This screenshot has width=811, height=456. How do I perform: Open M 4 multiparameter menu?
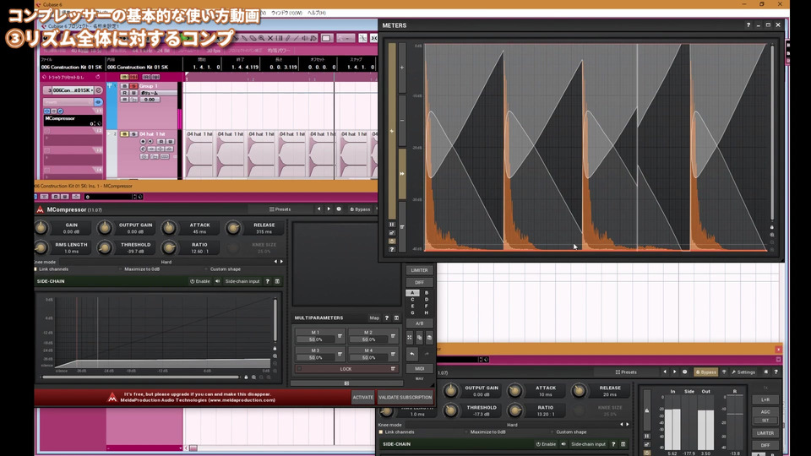click(x=393, y=354)
